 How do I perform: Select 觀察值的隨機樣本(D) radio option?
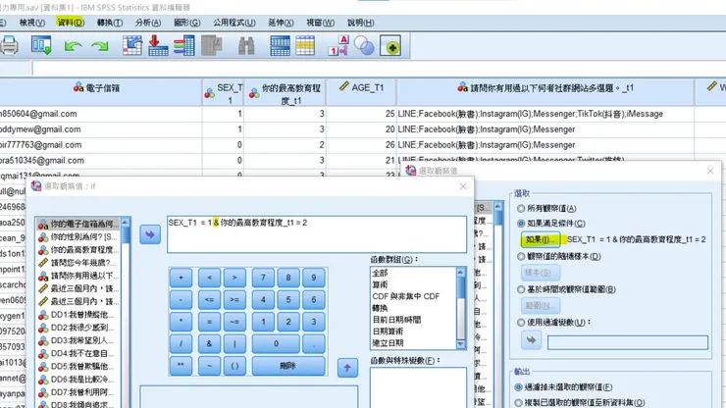tap(559, 256)
